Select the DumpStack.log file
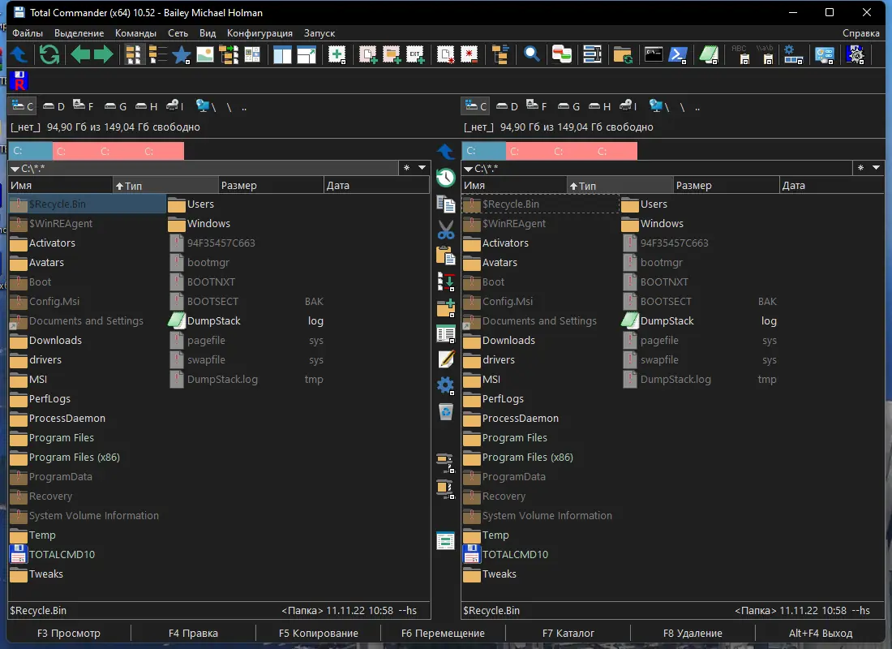This screenshot has width=892, height=649. [x=215, y=320]
